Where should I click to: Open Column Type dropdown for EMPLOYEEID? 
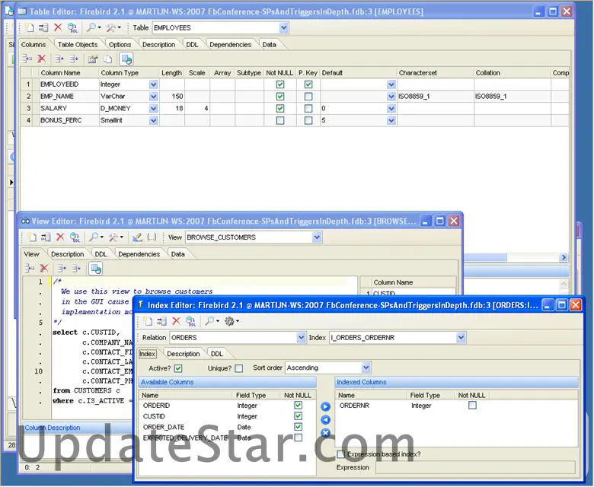pos(153,84)
